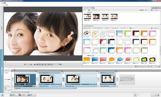Click the undo arrow icon
Image resolution: width=161 pixels, height=97 pixels.
pos(135,95)
